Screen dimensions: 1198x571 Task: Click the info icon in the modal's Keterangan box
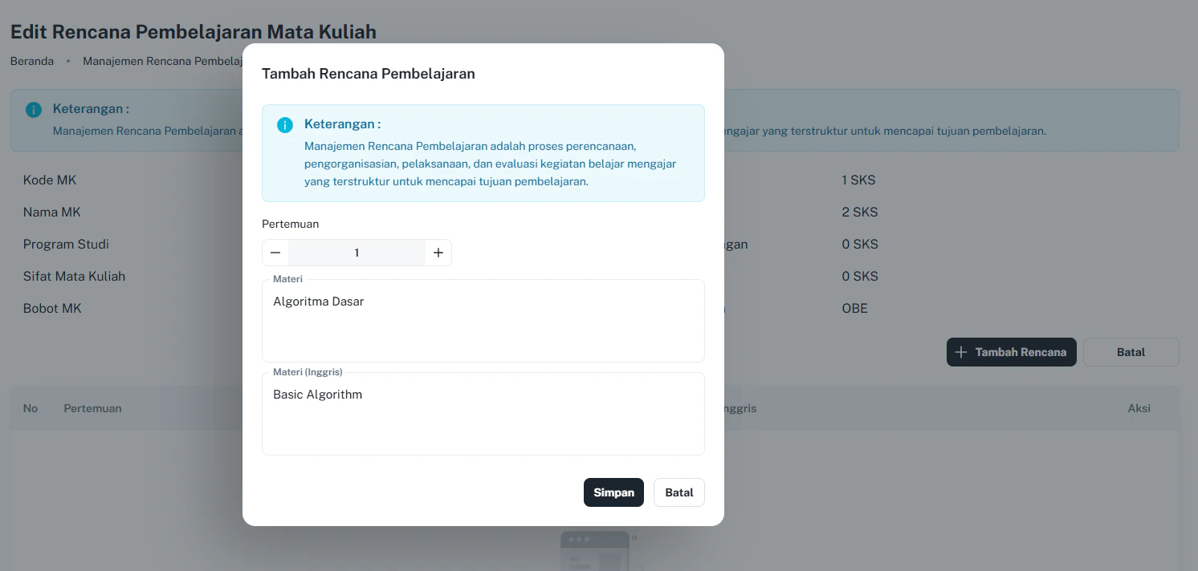pos(284,125)
